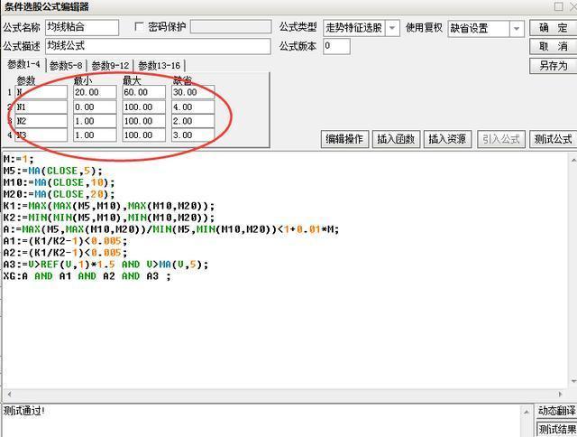Viewport: 577px width, 437px height.
Task: Open the 编辑操作 menu button
Action: pyautogui.click(x=344, y=139)
